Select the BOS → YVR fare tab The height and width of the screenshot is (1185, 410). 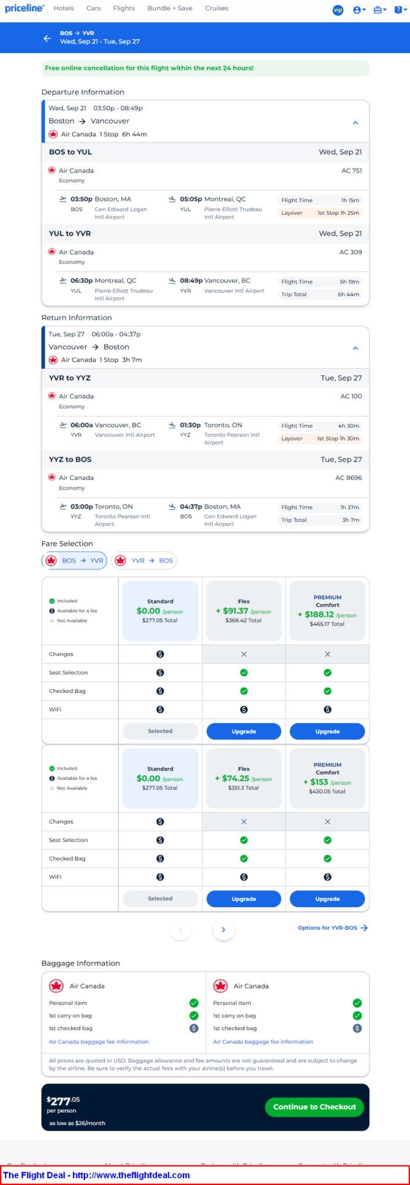tap(75, 560)
